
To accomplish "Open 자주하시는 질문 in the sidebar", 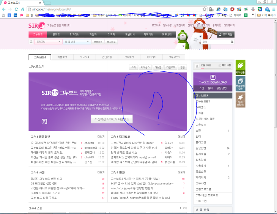I will click(x=205, y=119).
